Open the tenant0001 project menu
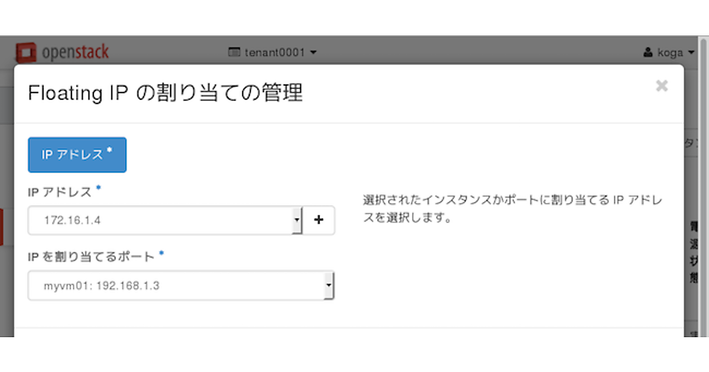Screen dimensions: 709x372 274,53
